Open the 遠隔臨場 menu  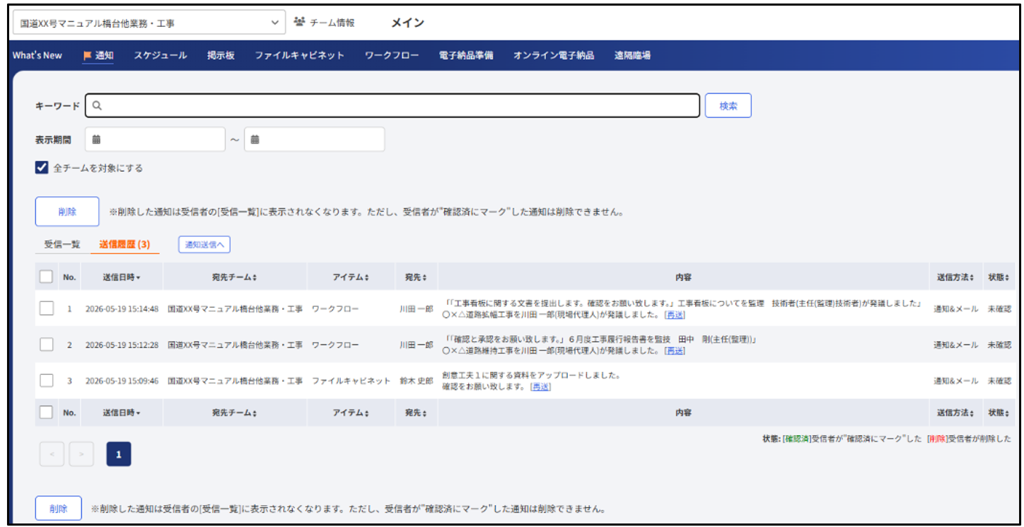pos(632,55)
